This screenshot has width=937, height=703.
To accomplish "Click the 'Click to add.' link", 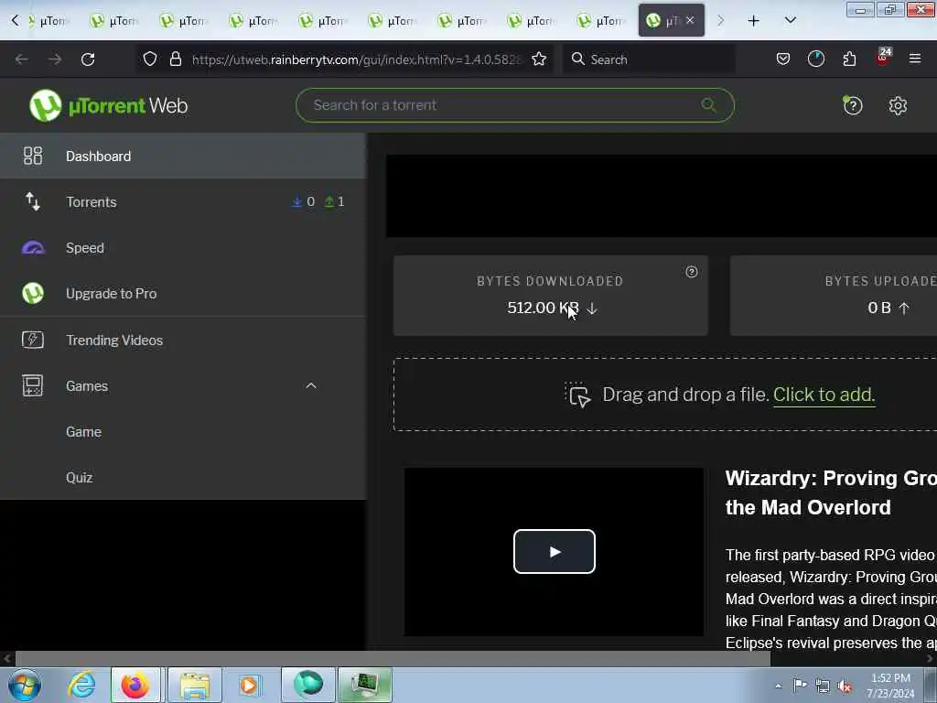I will 824,395.
